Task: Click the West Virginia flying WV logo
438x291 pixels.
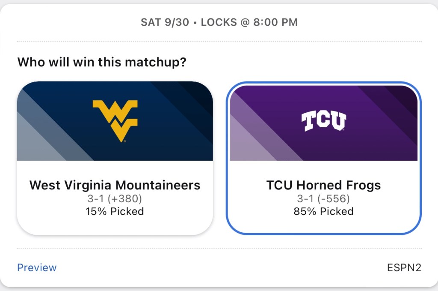Action: point(115,120)
